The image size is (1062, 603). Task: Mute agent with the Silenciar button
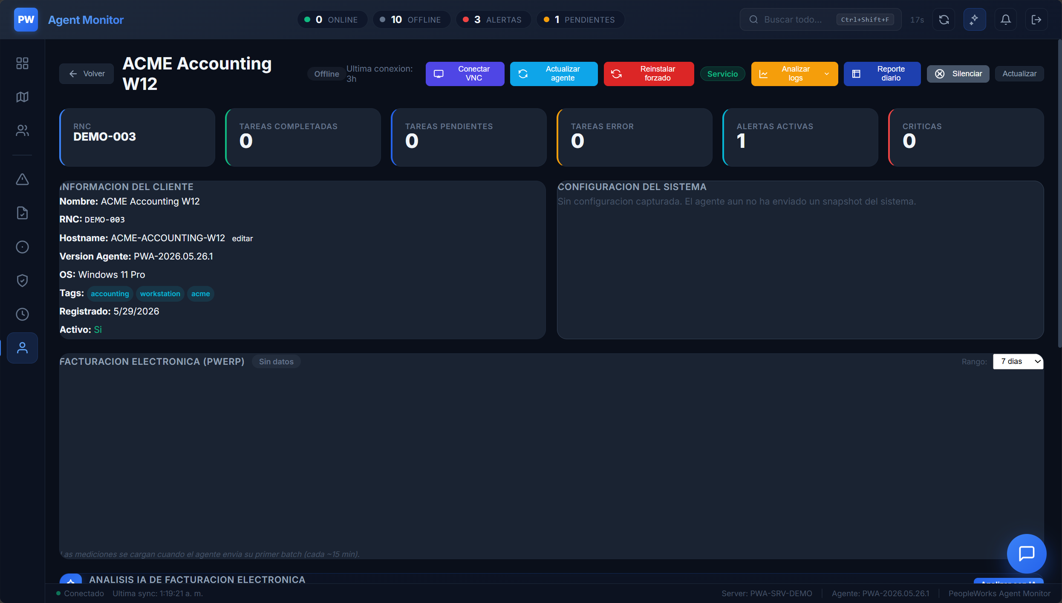coord(958,74)
